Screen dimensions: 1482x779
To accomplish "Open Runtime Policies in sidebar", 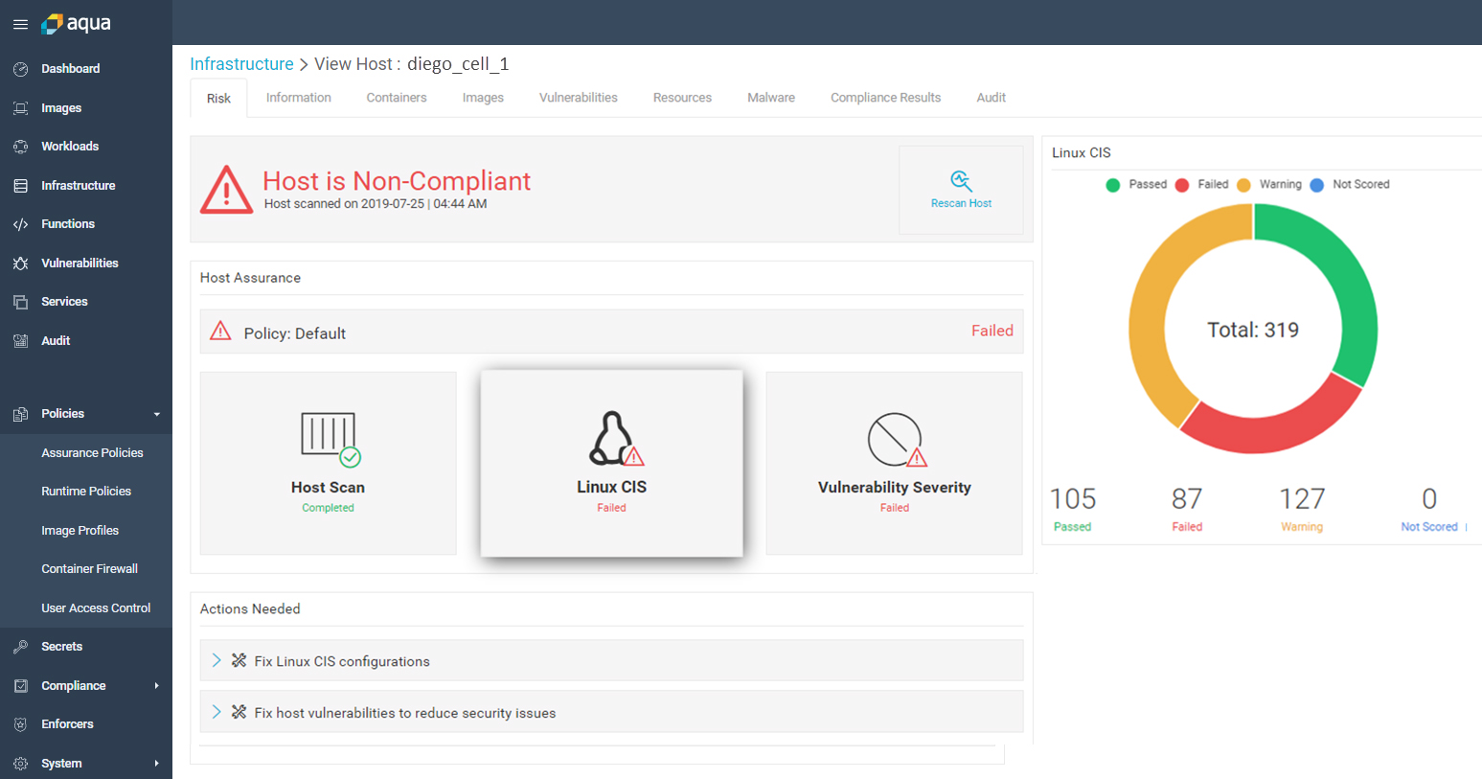I will pos(86,492).
